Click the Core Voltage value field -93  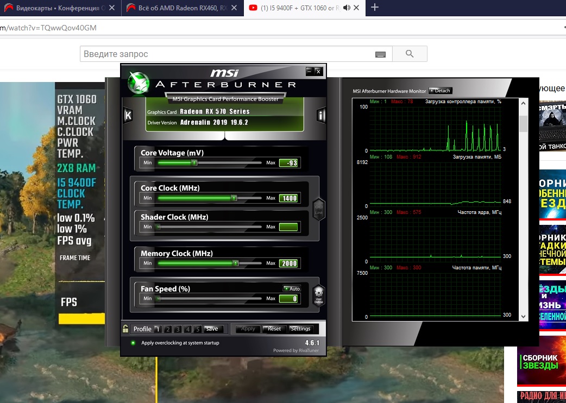288,163
